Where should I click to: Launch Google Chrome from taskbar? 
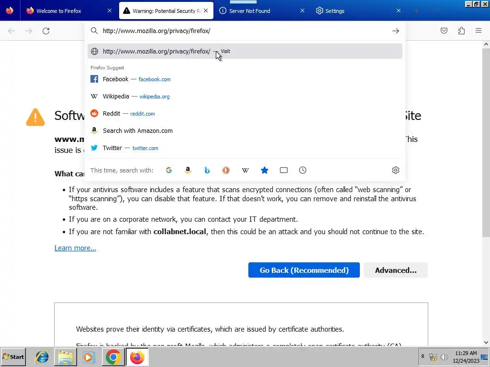coord(113,357)
